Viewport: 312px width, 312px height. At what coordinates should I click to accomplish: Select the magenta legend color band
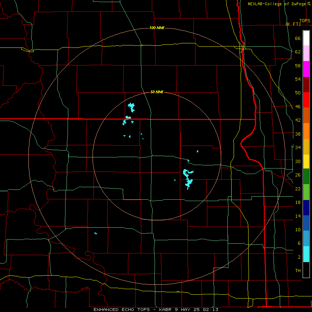click(x=306, y=69)
